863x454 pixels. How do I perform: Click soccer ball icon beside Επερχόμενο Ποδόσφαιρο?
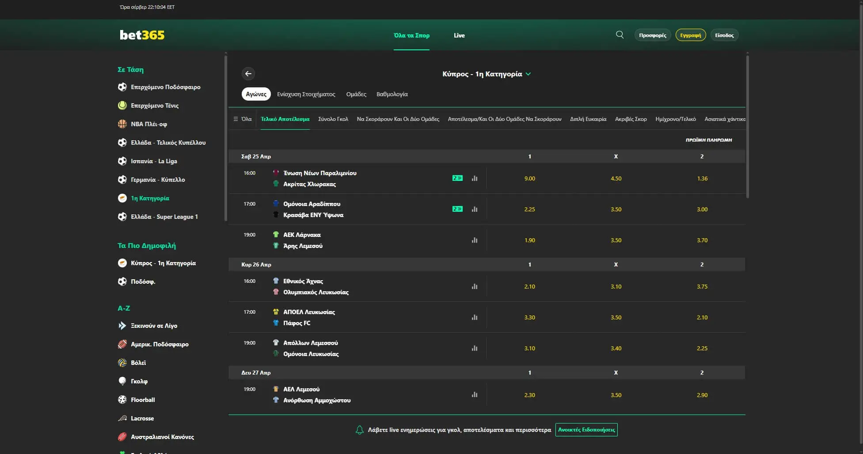[x=122, y=87]
